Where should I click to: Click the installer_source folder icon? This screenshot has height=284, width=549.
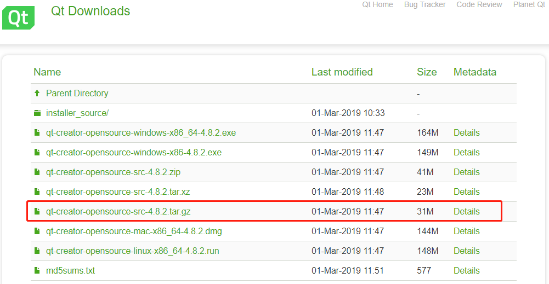37,113
